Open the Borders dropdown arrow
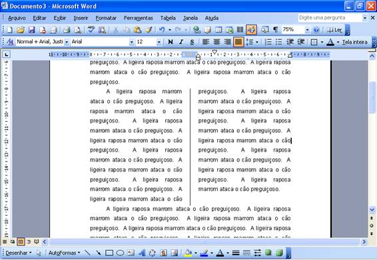Image resolution: width=377 pixels, height=260 pixels. [322, 43]
